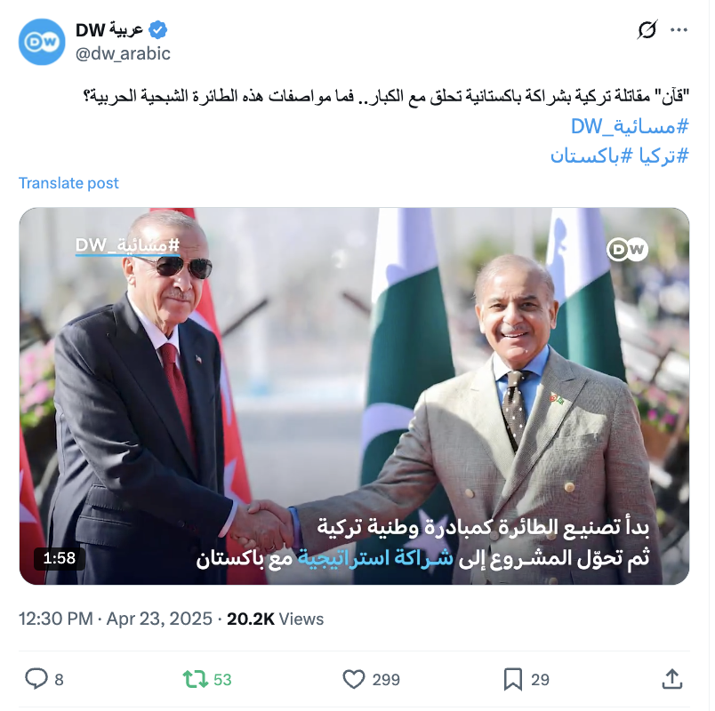Toggle the repost icon
The image size is (715, 711).
click(x=196, y=679)
